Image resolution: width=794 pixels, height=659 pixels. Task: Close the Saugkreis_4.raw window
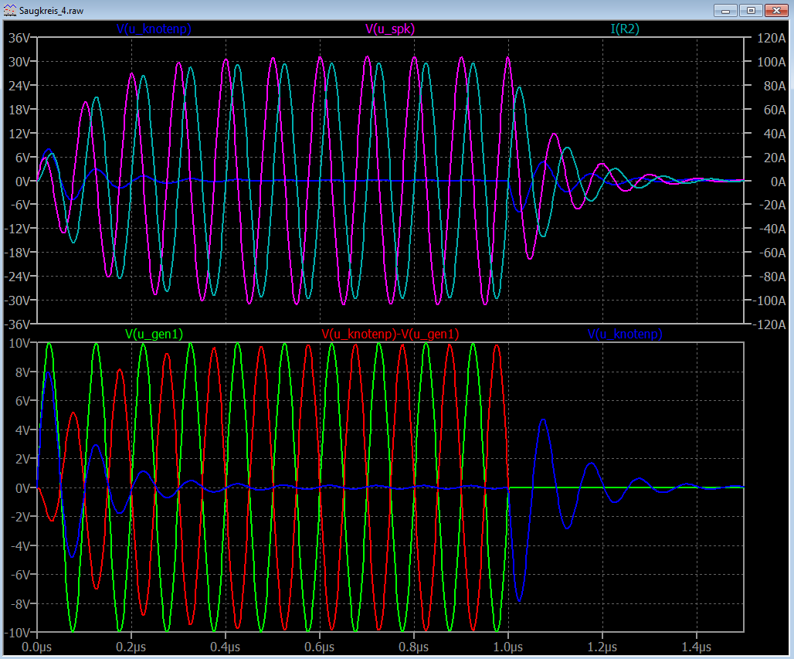coord(775,10)
